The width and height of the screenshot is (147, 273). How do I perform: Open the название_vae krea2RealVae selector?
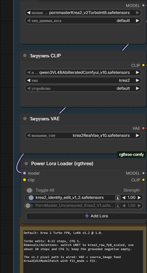pyautogui.click(x=83, y=136)
